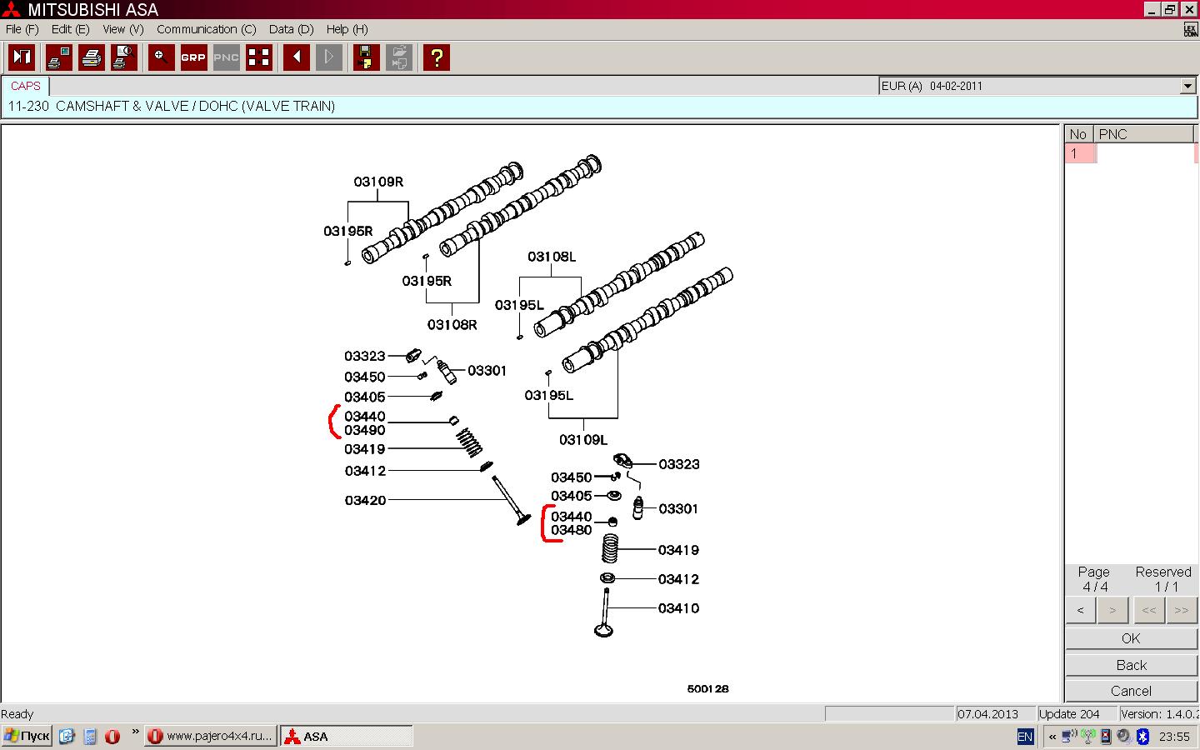Go to previous page with the < button
This screenshot has height=750, width=1200.
1081,610
